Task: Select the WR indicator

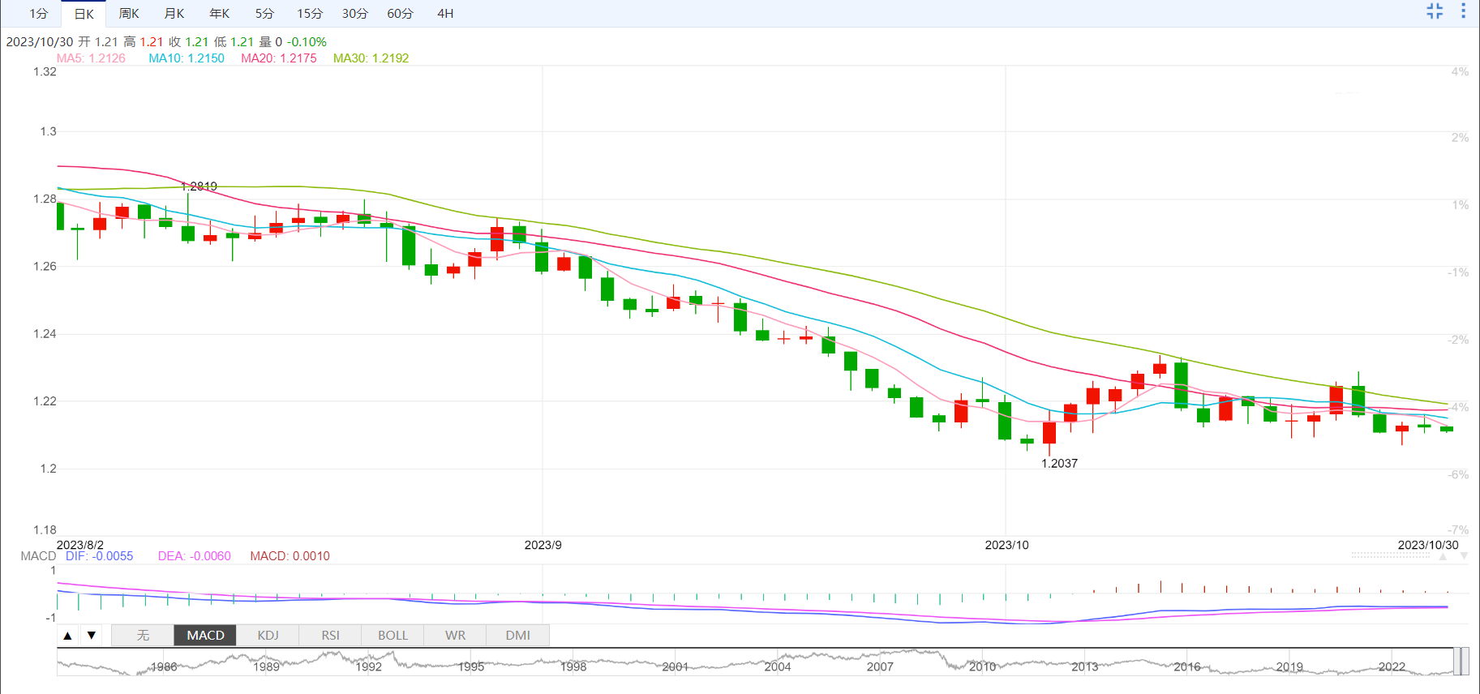Action: 455,636
